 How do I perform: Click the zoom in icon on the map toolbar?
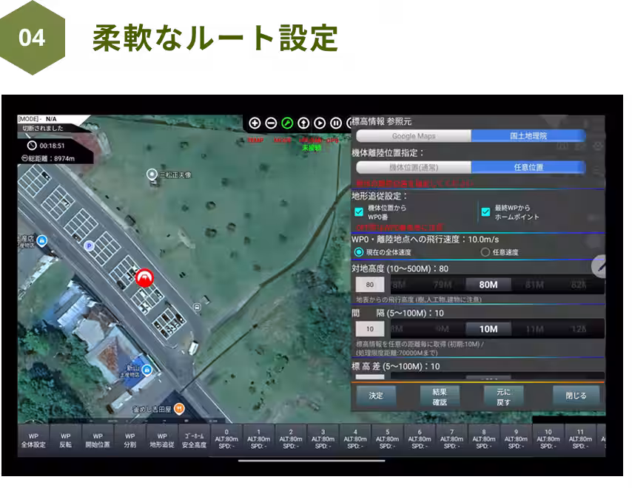pos(255,123)
